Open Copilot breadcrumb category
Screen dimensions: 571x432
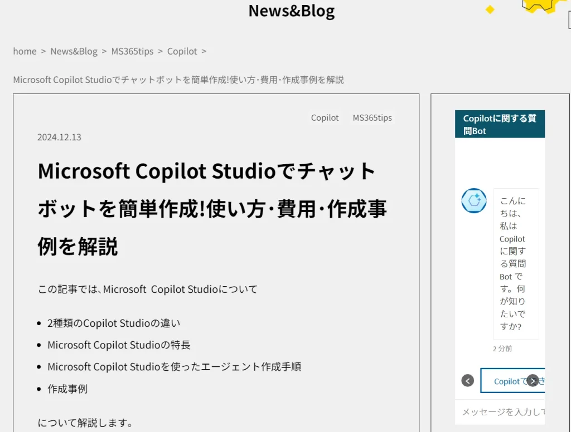pyautogui.click(x=182, y=51)
